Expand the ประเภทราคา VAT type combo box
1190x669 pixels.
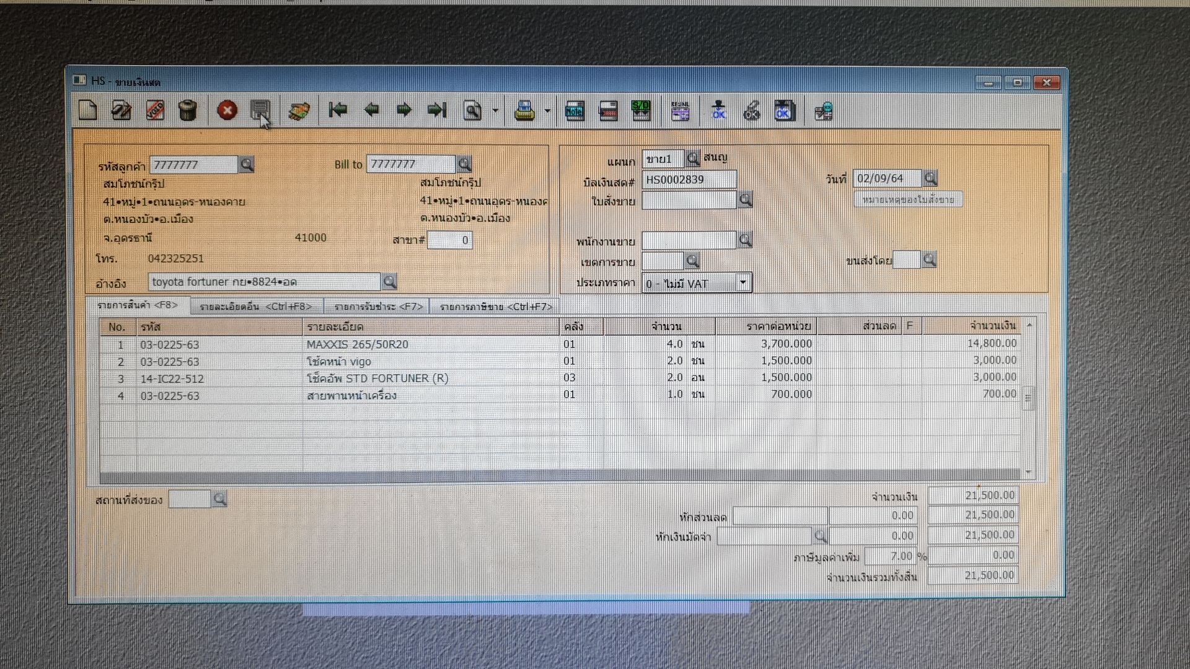click(x=743, y=283)
